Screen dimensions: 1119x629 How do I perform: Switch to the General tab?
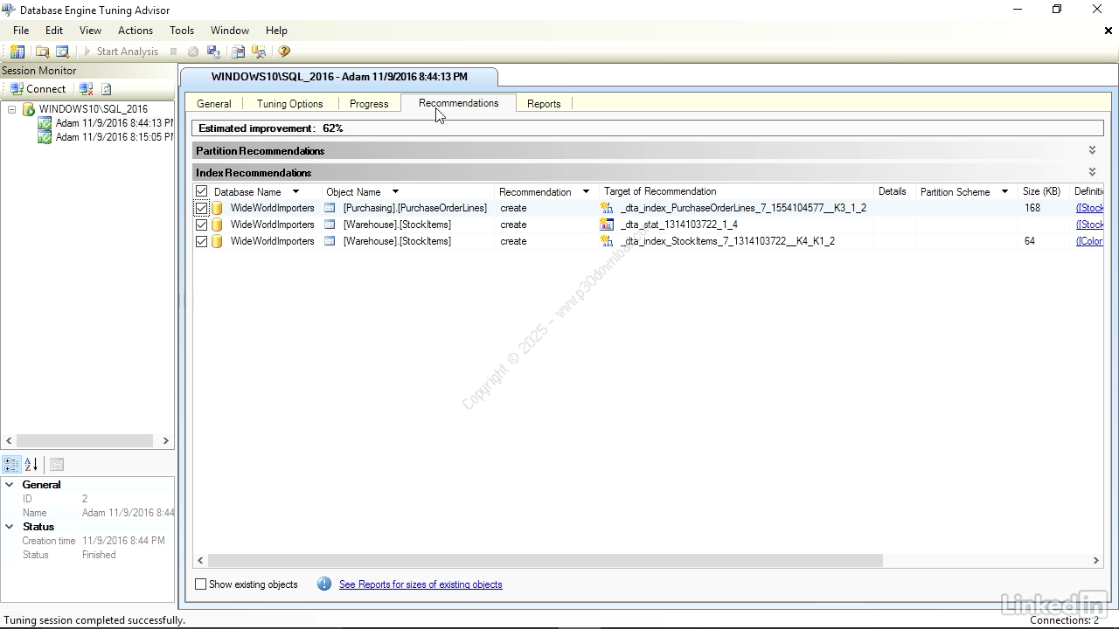pyautogui.click(x=214, y=104)
